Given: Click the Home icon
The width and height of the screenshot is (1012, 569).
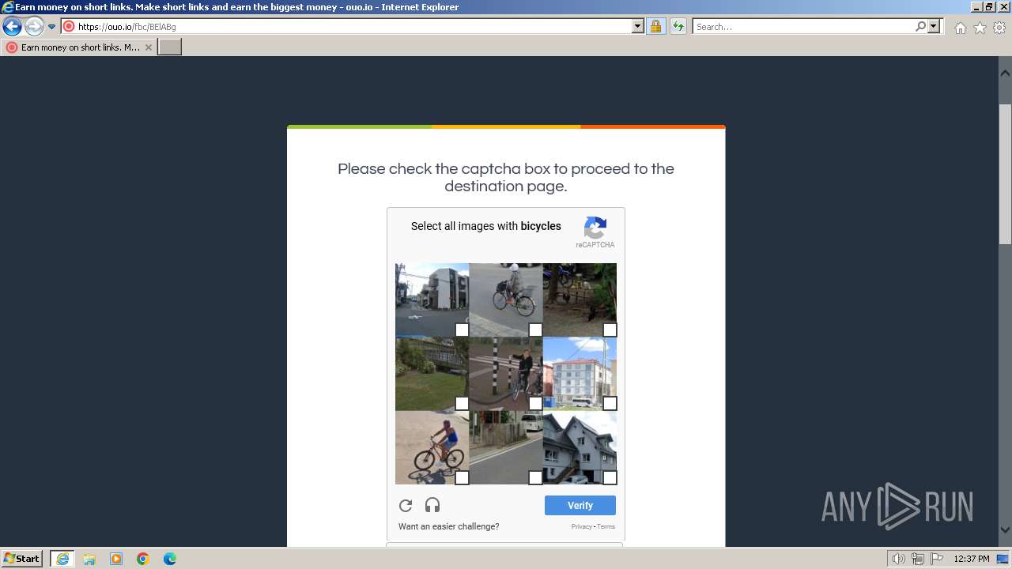Looking at the screenshot, I should pos(960,28).
